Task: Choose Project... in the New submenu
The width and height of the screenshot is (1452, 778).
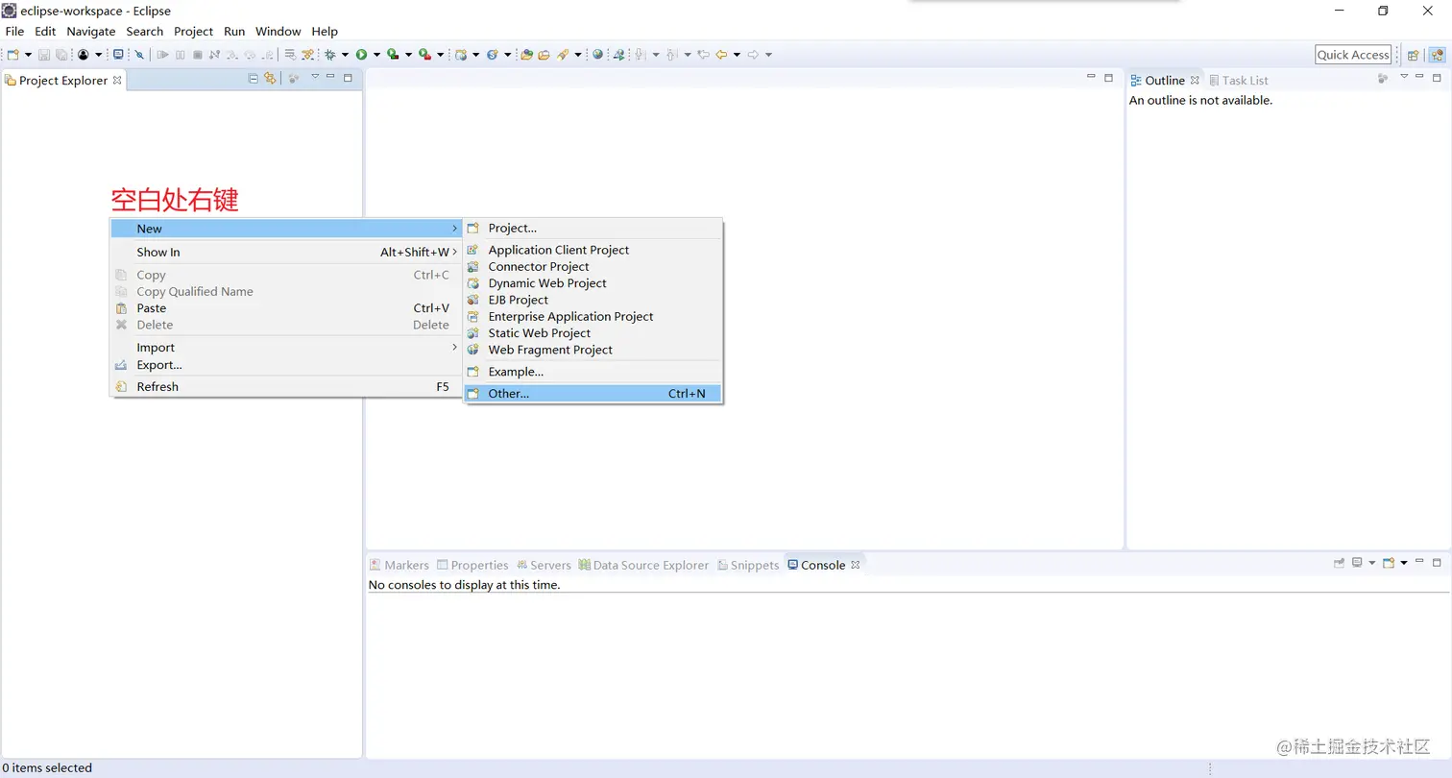Action: pyautogui.click(x=593, y=229)
